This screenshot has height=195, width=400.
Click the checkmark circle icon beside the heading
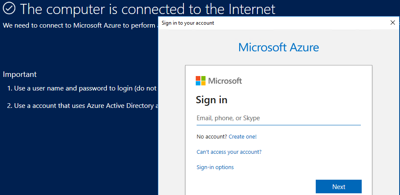[9, 8]
